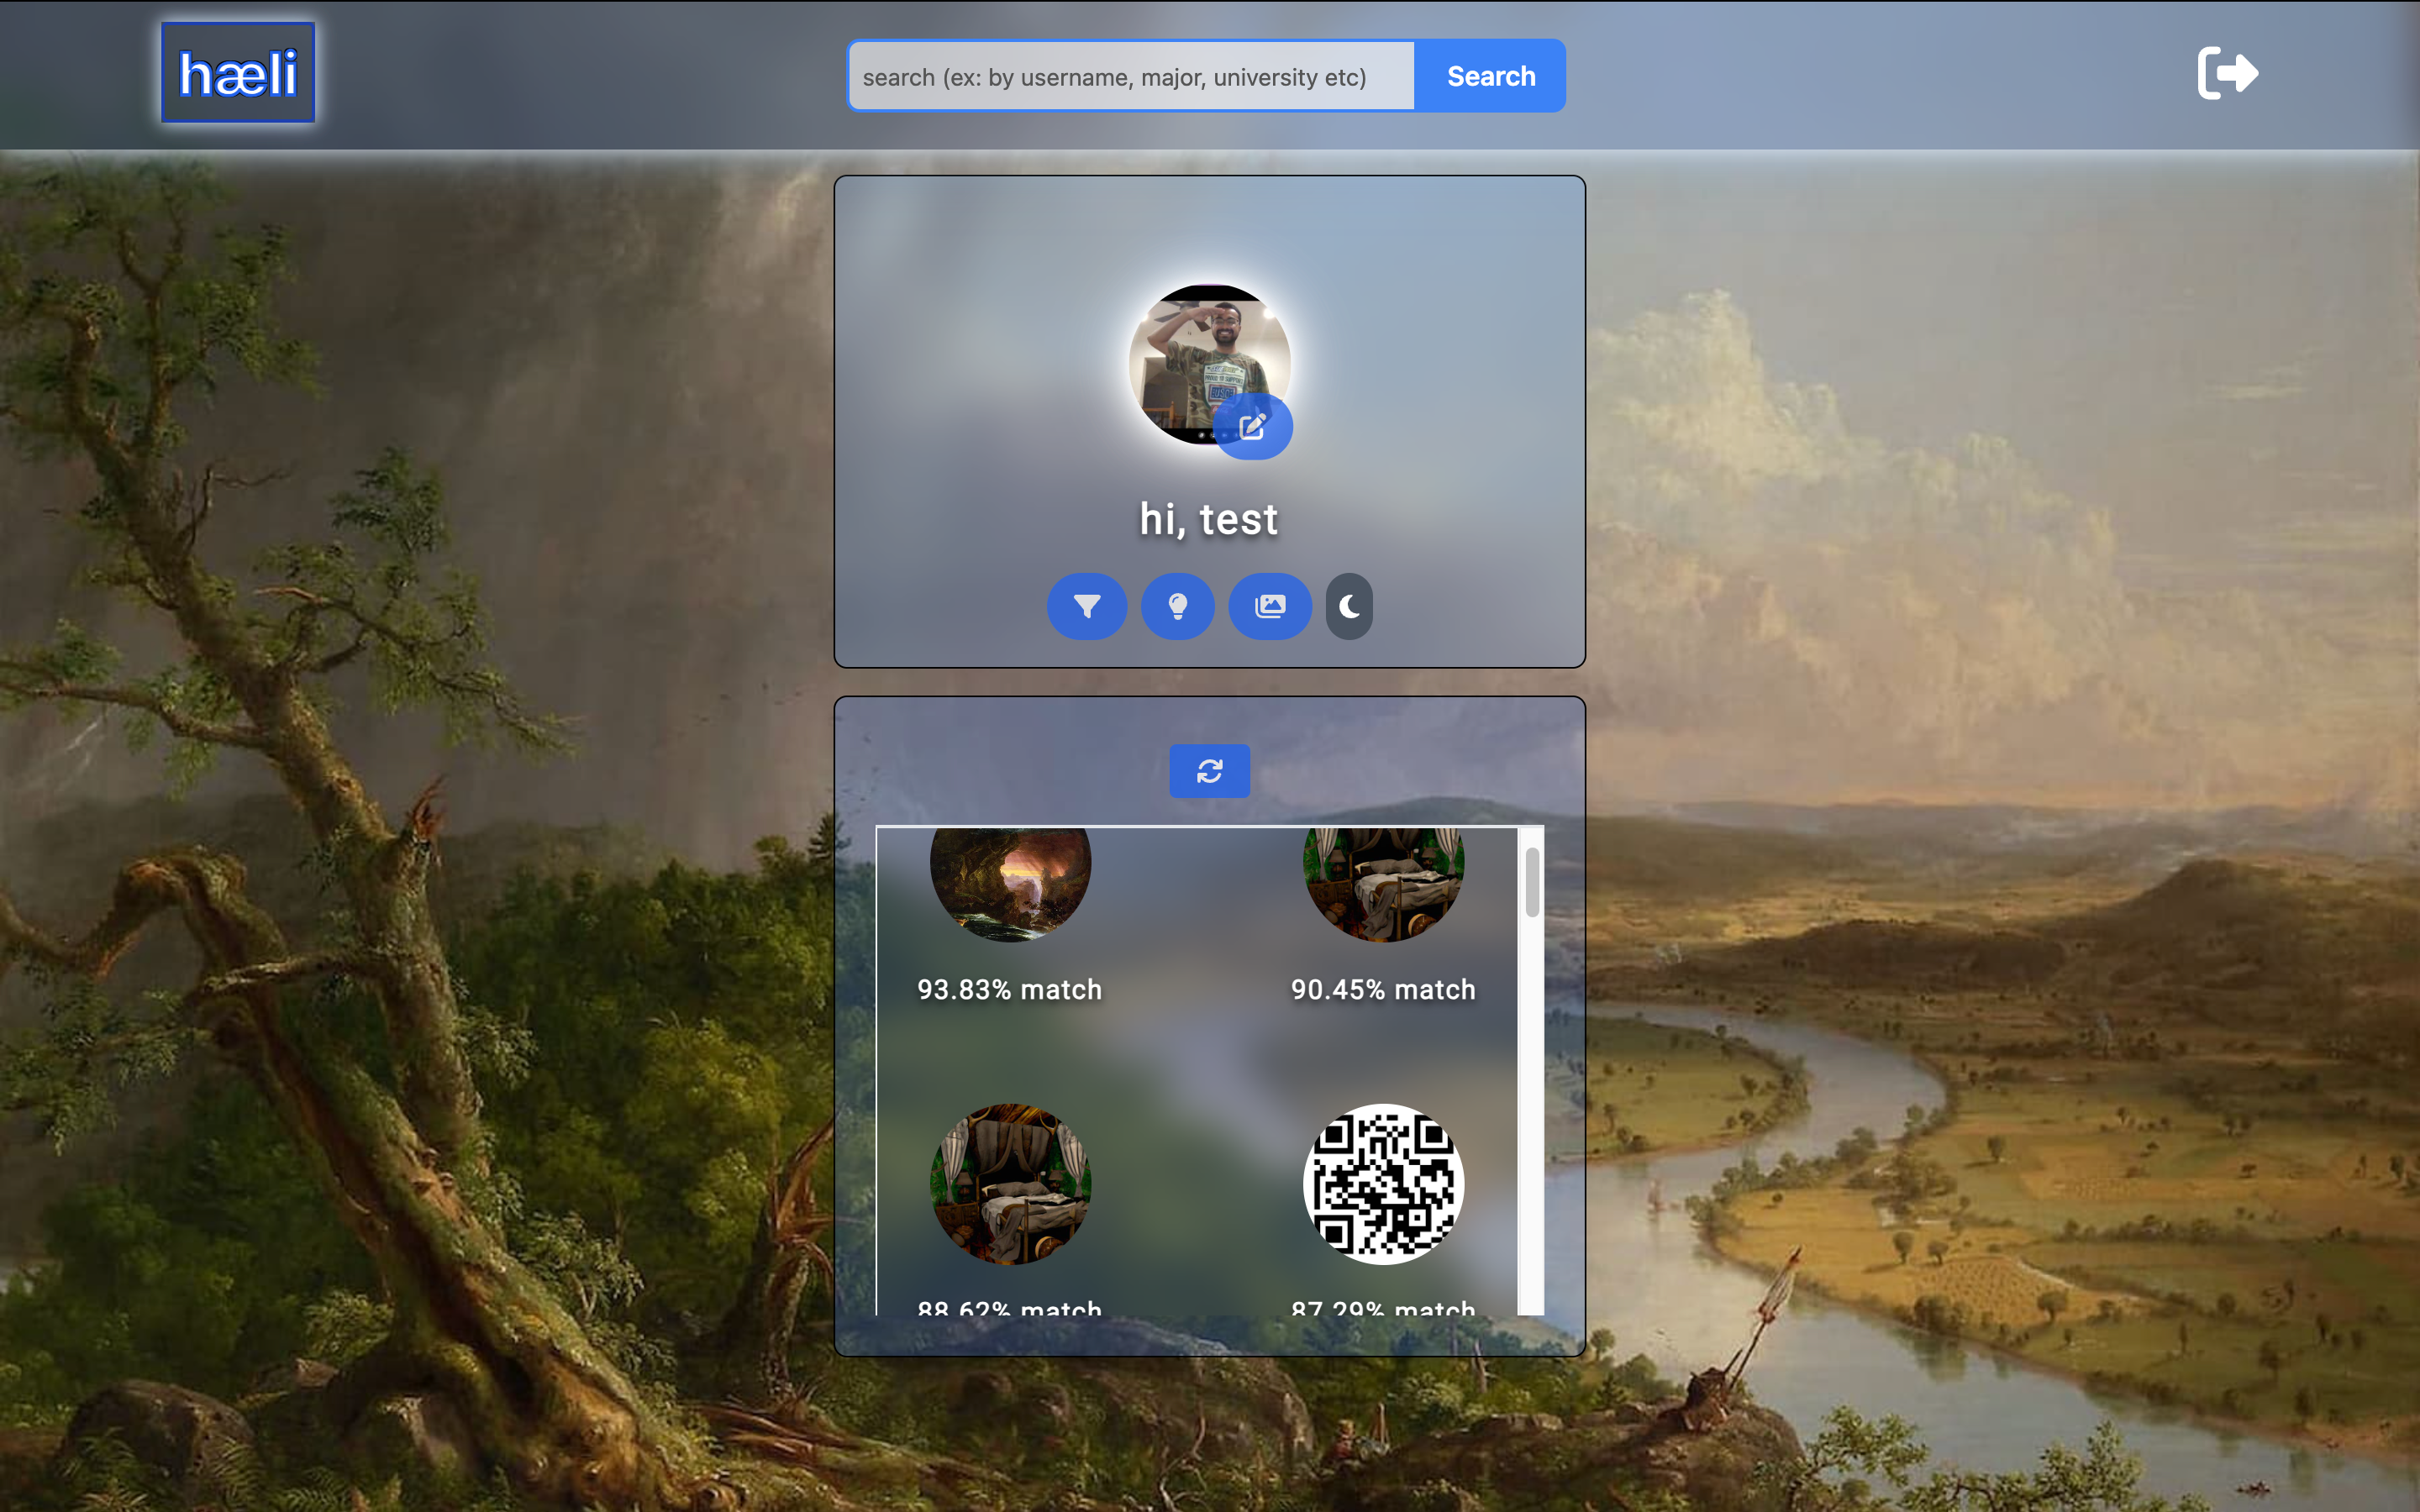
Task: Open the 88.62% match bedroom avatar
Action: (1010, 1184)
